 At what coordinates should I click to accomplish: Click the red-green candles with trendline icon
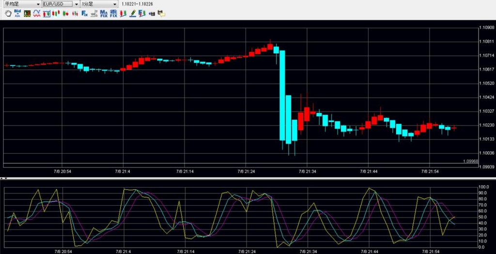coord(123,13)
